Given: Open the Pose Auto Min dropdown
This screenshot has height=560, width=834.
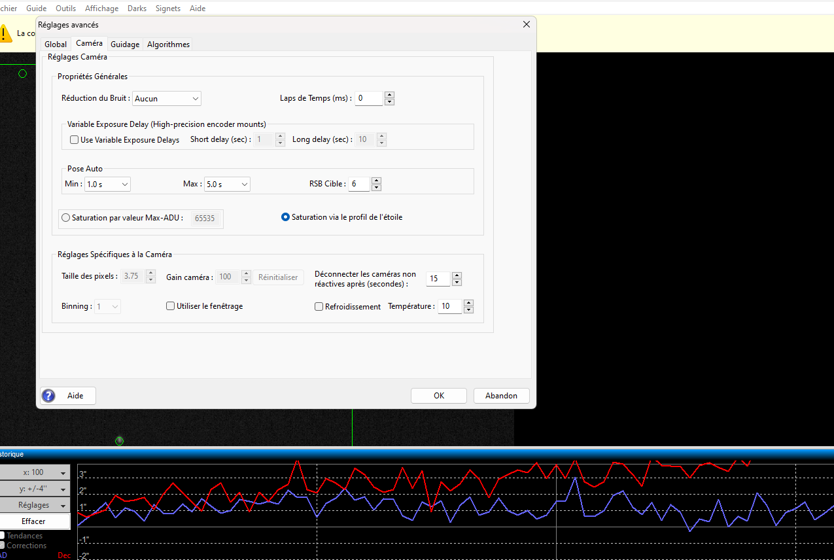Looking at the screenshot, I should pos(107,184).
